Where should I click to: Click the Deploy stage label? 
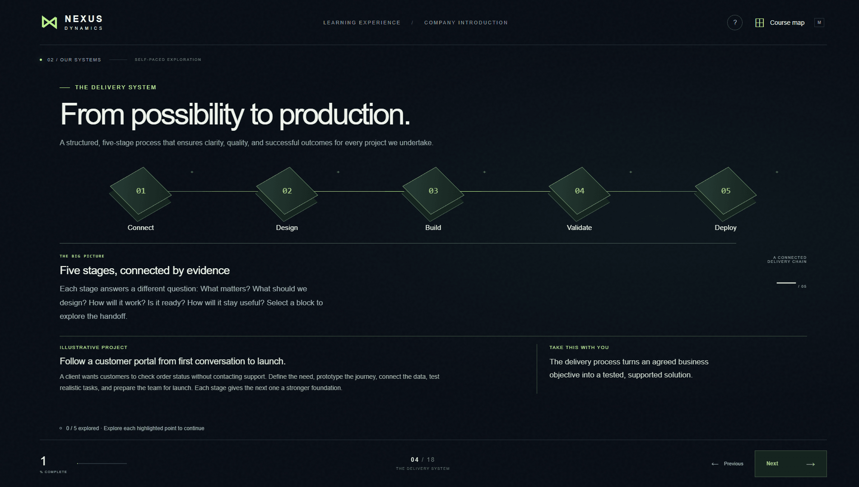pos(726,228)
